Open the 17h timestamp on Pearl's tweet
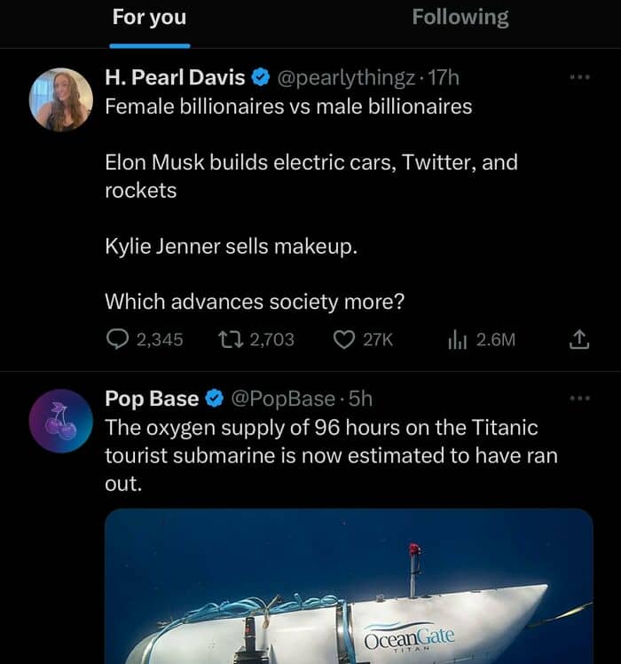621x664 pixels. pyautogui.click(x=444, y=78)
